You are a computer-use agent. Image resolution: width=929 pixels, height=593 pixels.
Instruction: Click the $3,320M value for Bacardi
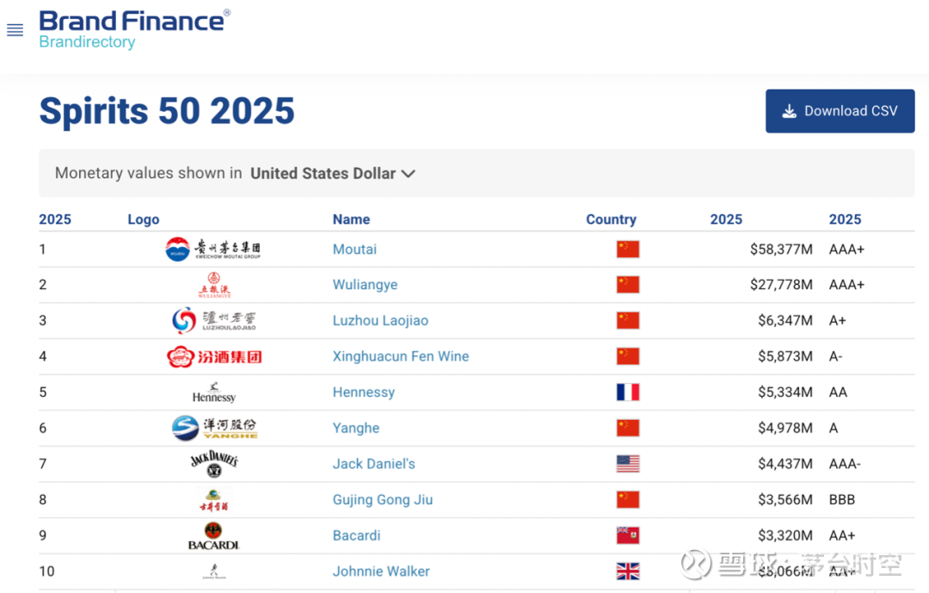(785, 535)
